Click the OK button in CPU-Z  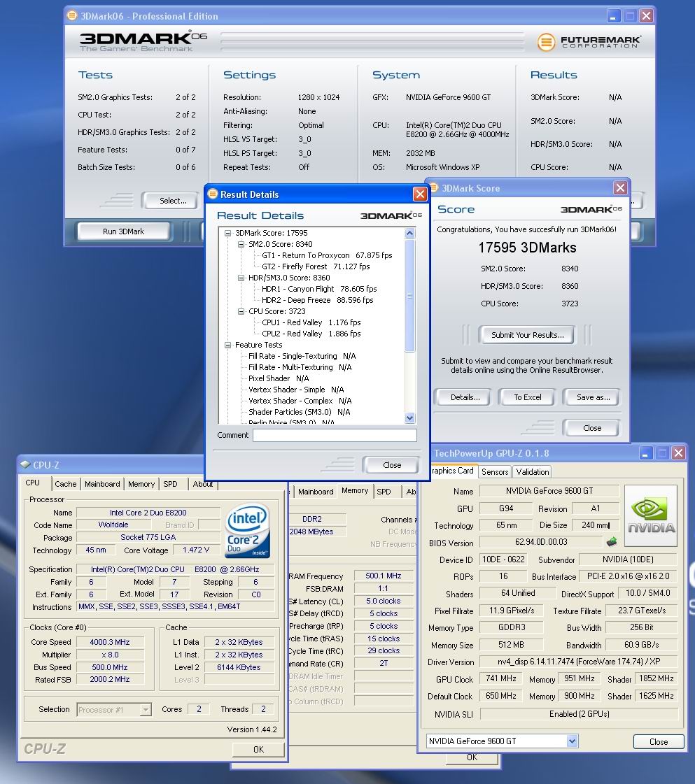(x=258, y=749)
